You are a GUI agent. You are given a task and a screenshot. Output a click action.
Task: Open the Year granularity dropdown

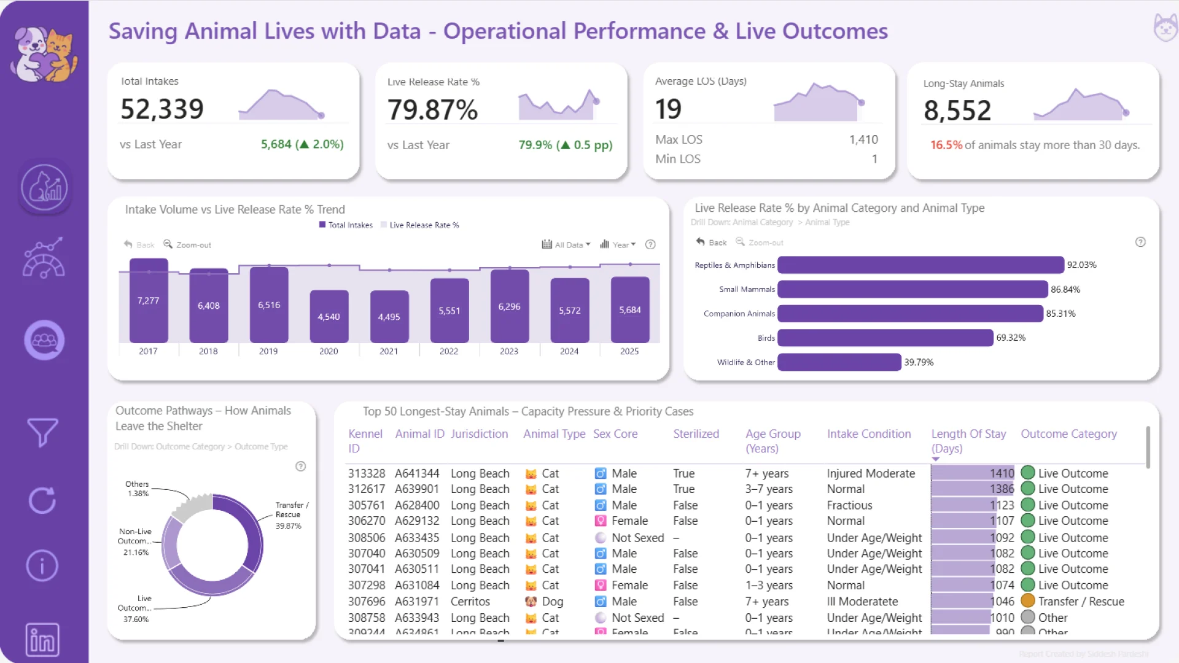(617, 244)
